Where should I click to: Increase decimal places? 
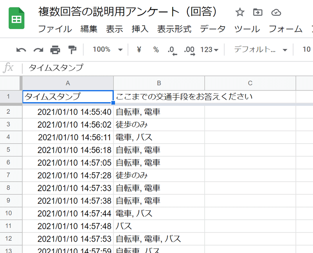[189, 51]
